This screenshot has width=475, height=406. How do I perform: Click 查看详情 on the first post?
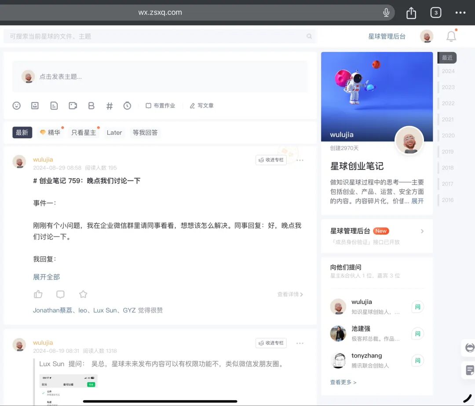[290, 294]
